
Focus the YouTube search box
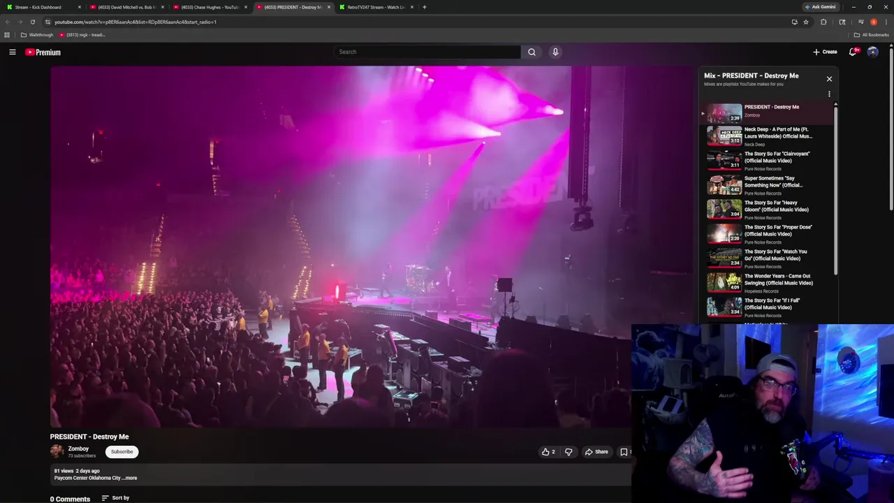click(427, 52)
